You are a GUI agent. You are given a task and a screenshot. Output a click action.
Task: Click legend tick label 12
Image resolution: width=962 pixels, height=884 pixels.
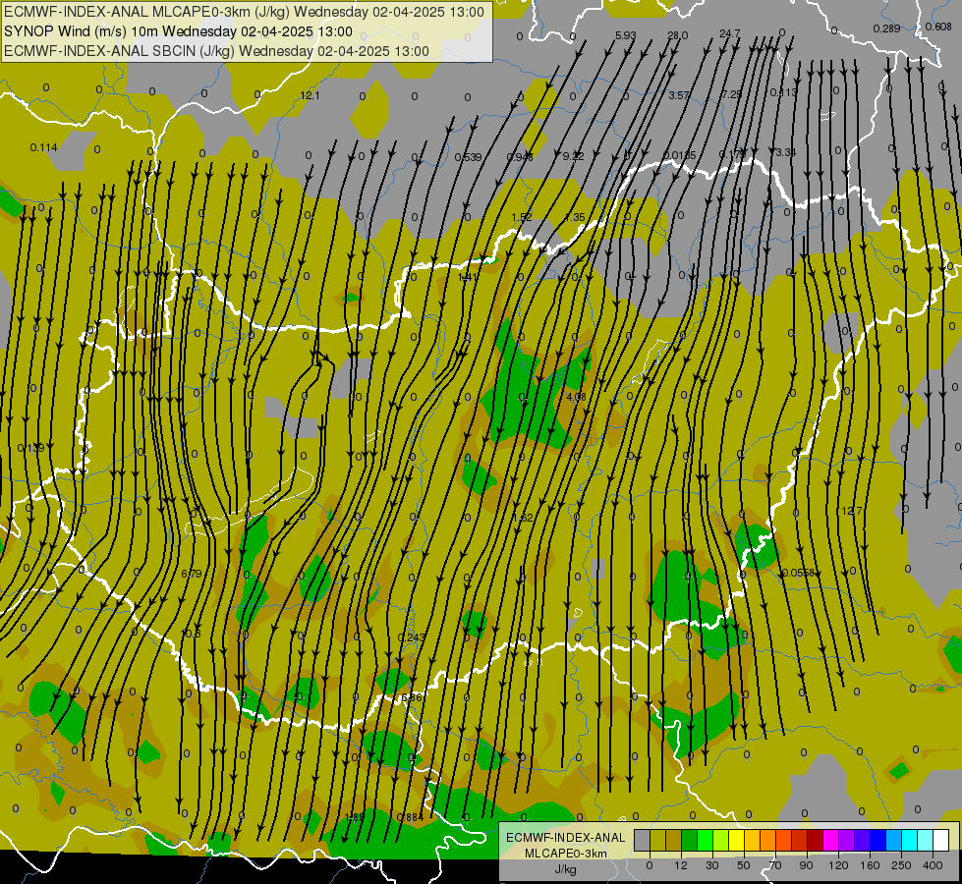680,865
